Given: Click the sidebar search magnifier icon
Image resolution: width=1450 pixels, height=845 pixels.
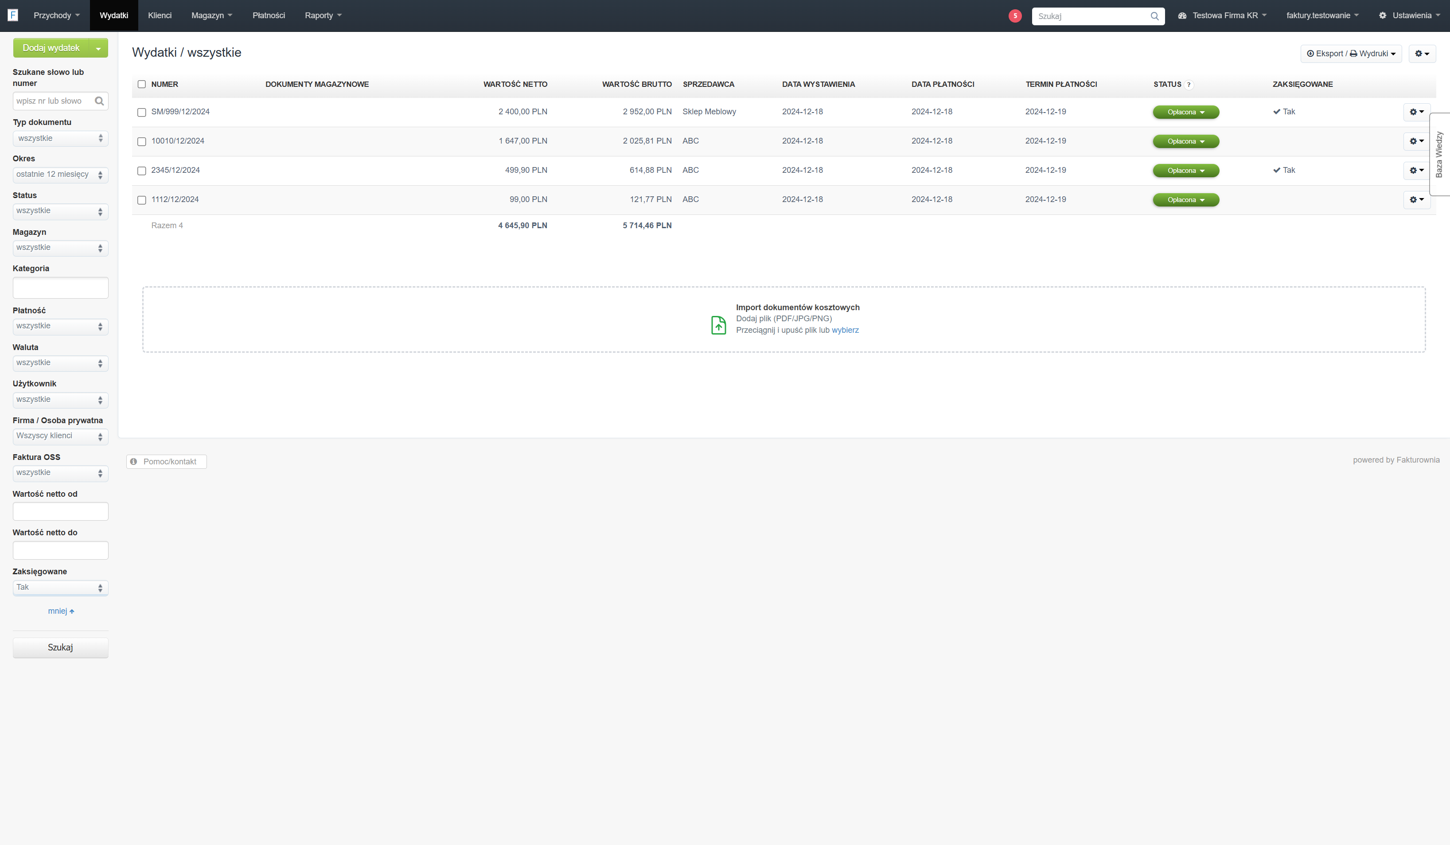Looking at the screenshot, I should coord(99,101).
